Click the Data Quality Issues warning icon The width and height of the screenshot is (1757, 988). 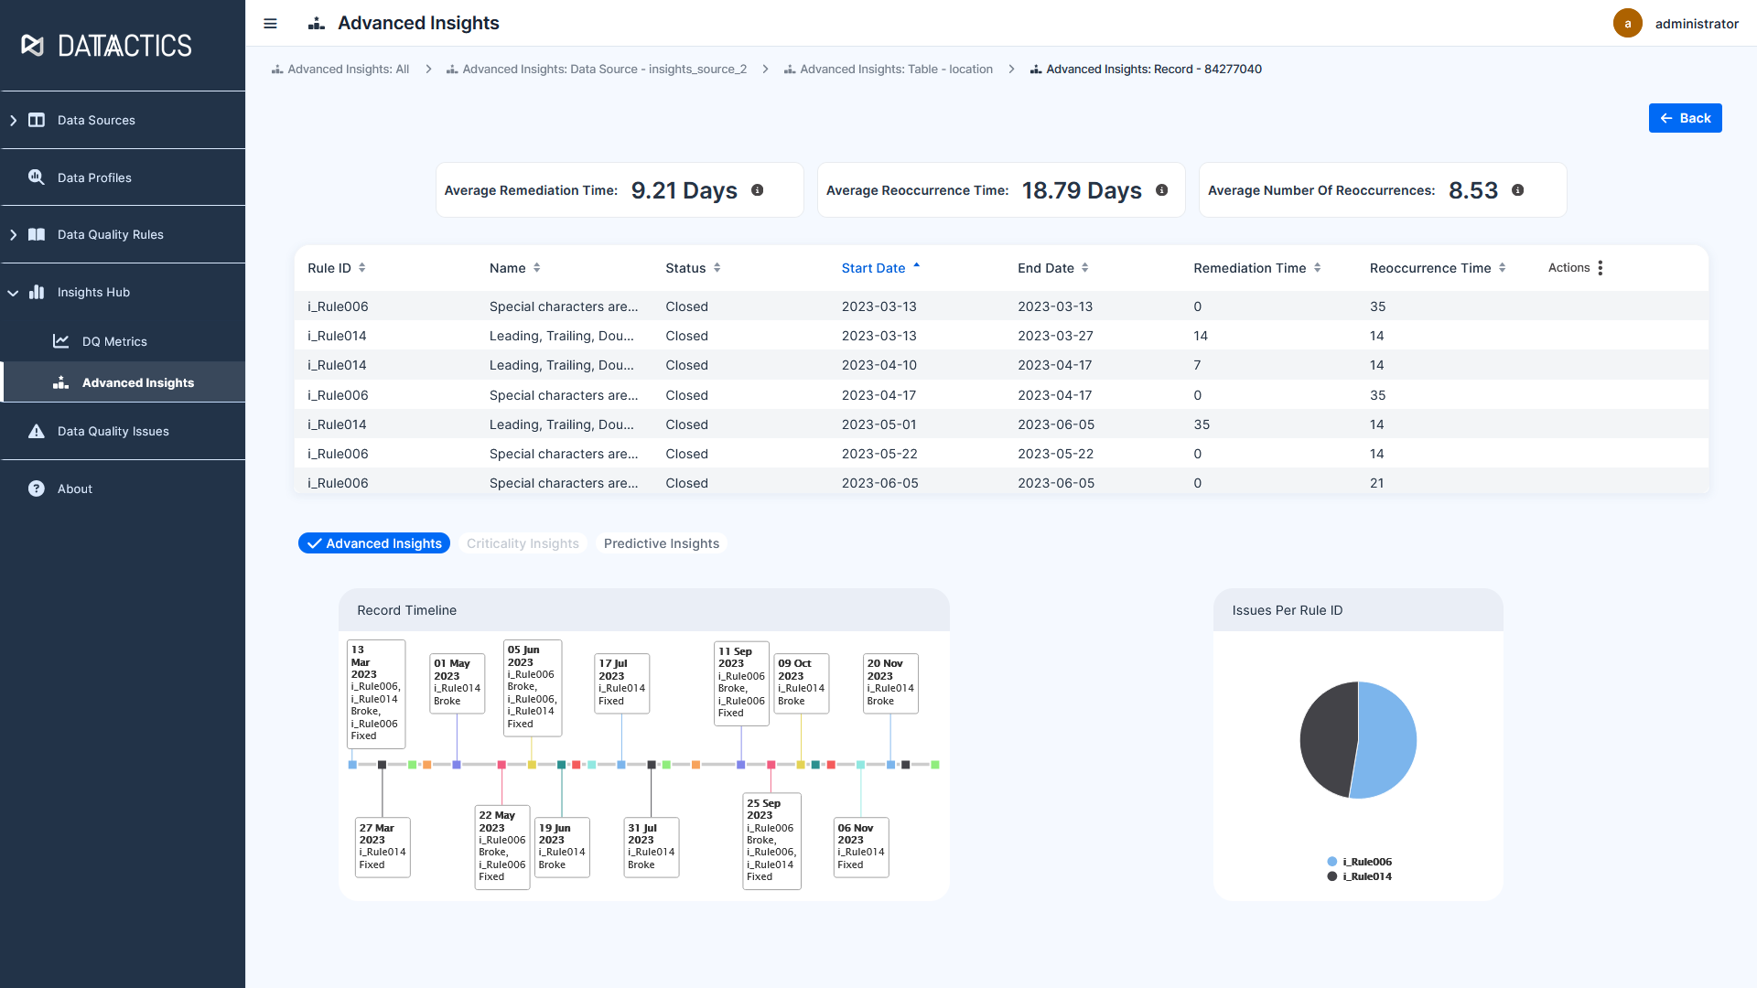[x=37, y=431]
